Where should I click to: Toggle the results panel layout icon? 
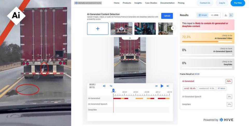[x=231, y=15]
